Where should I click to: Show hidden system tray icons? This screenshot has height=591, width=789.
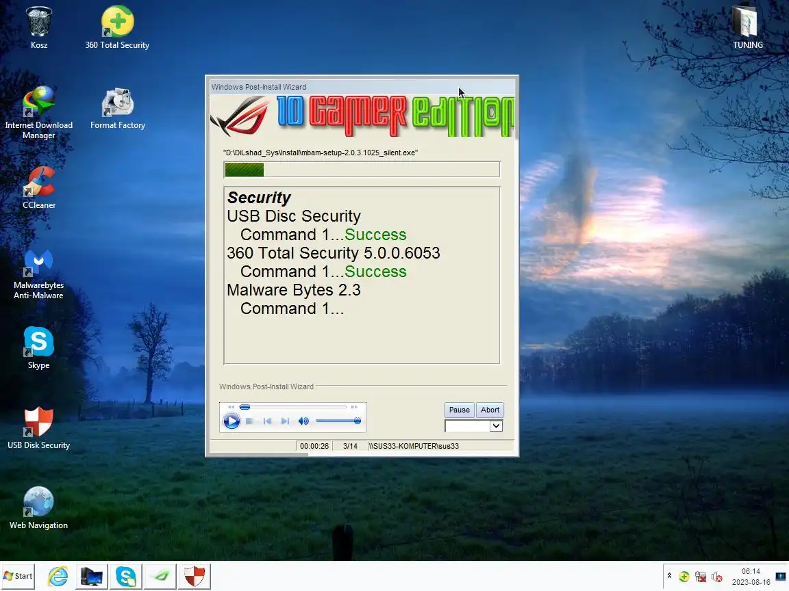coord(669,576)
